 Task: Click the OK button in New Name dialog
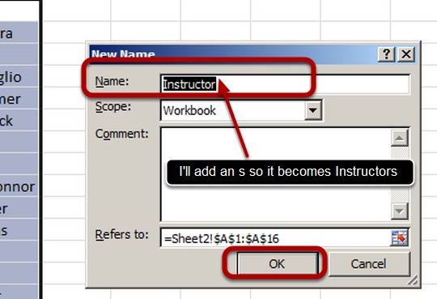point(278,264)
